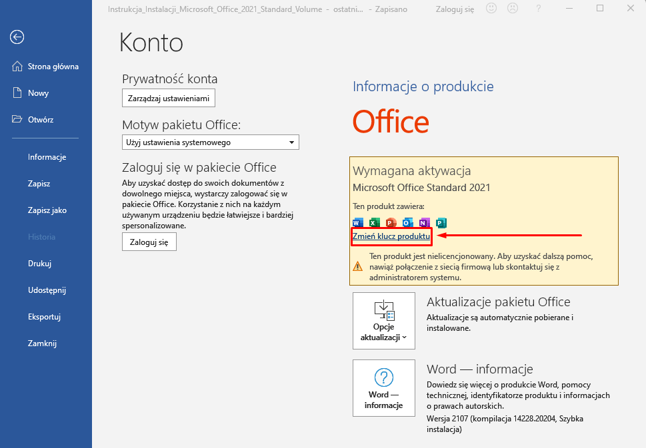Click the Zaloguj się button under the Office sign-in text
This screenshot has width=646, height=448.
coord(149,242)
